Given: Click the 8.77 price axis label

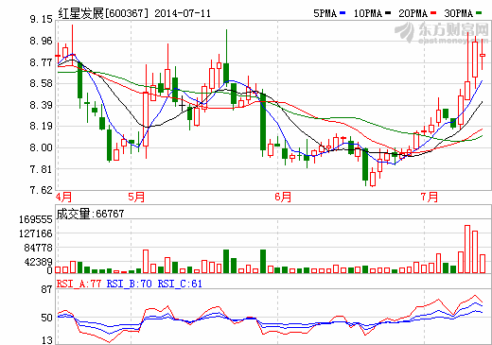Looking at the screenshot, I should pyautogui.click(x=42, y=62).
